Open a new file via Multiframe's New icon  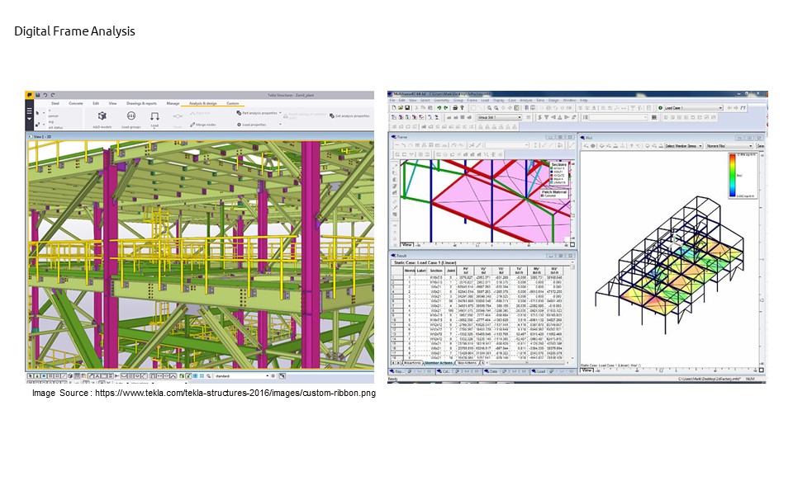[396, 106]
